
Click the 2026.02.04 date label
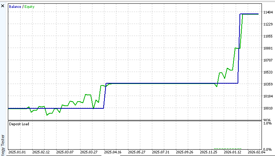256,152
